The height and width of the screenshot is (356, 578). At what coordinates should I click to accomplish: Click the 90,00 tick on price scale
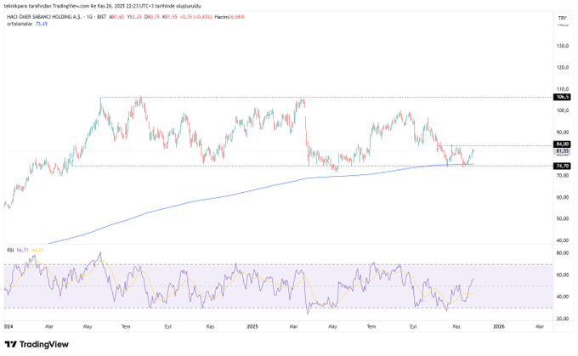(x=563, y=133)
